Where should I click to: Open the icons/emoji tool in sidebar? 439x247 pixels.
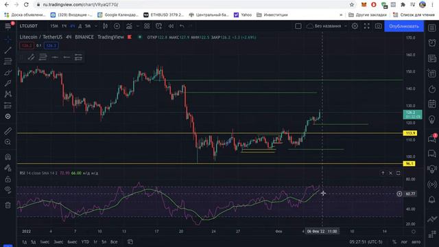[8, 116]
